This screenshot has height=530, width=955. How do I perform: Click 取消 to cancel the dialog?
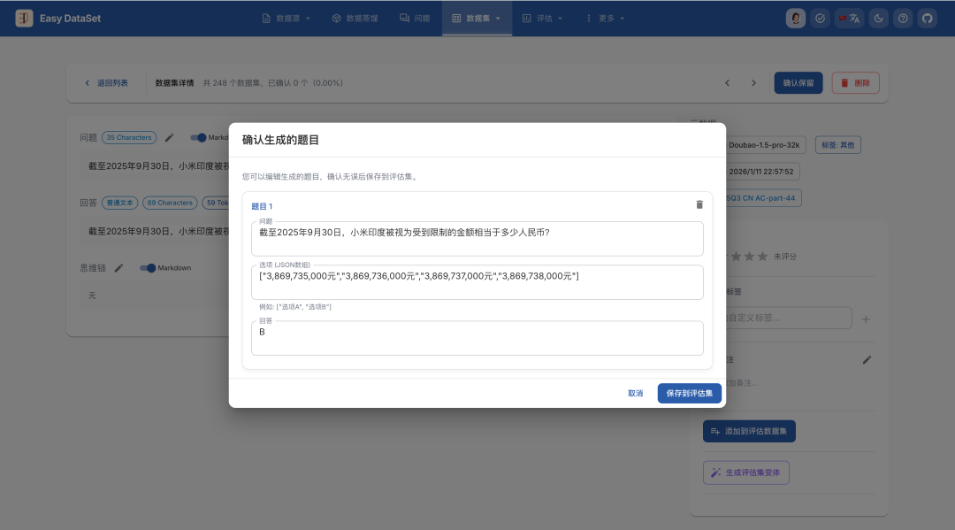pyautogui.click(x=635, y=394)
